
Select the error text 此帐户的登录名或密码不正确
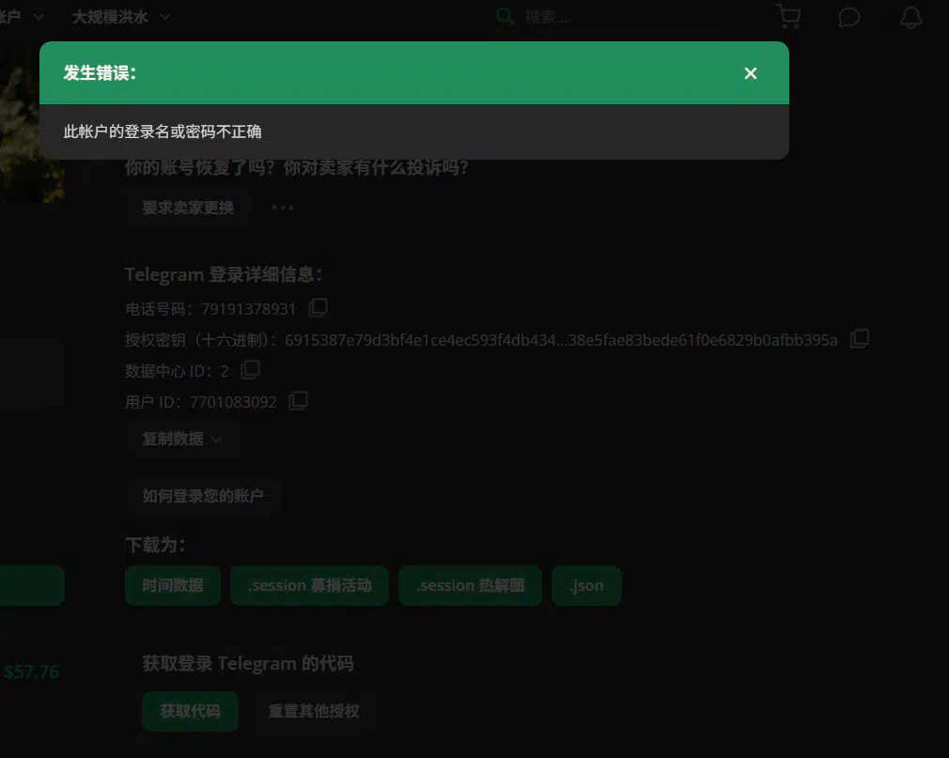coord(163,131)
